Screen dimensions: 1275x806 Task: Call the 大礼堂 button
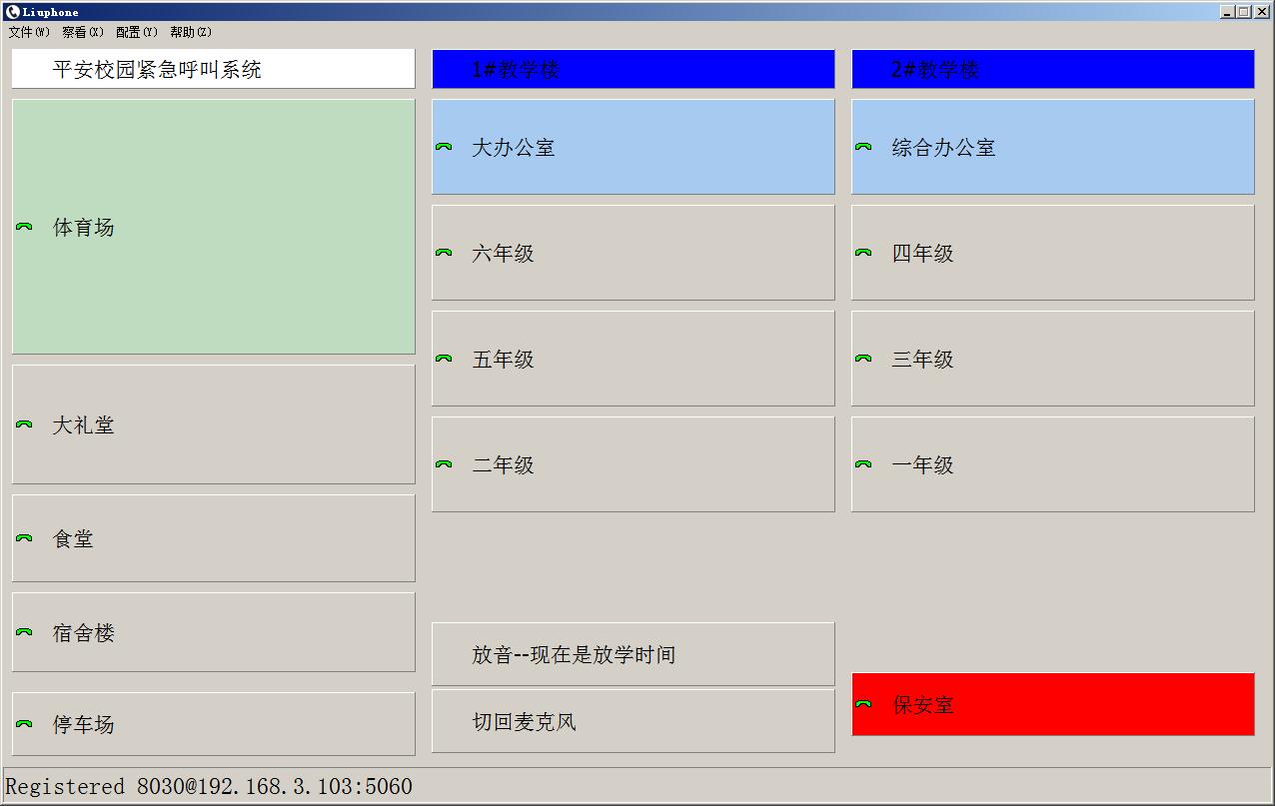click(x=214, y=424)
